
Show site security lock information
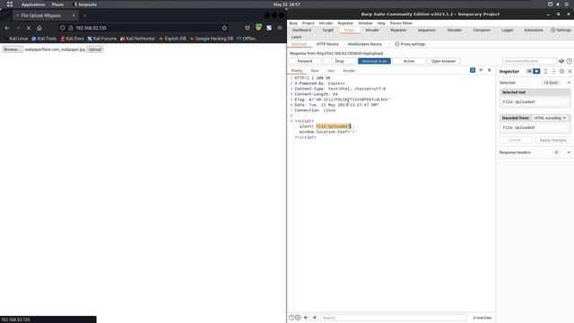[x=71, y=28]
